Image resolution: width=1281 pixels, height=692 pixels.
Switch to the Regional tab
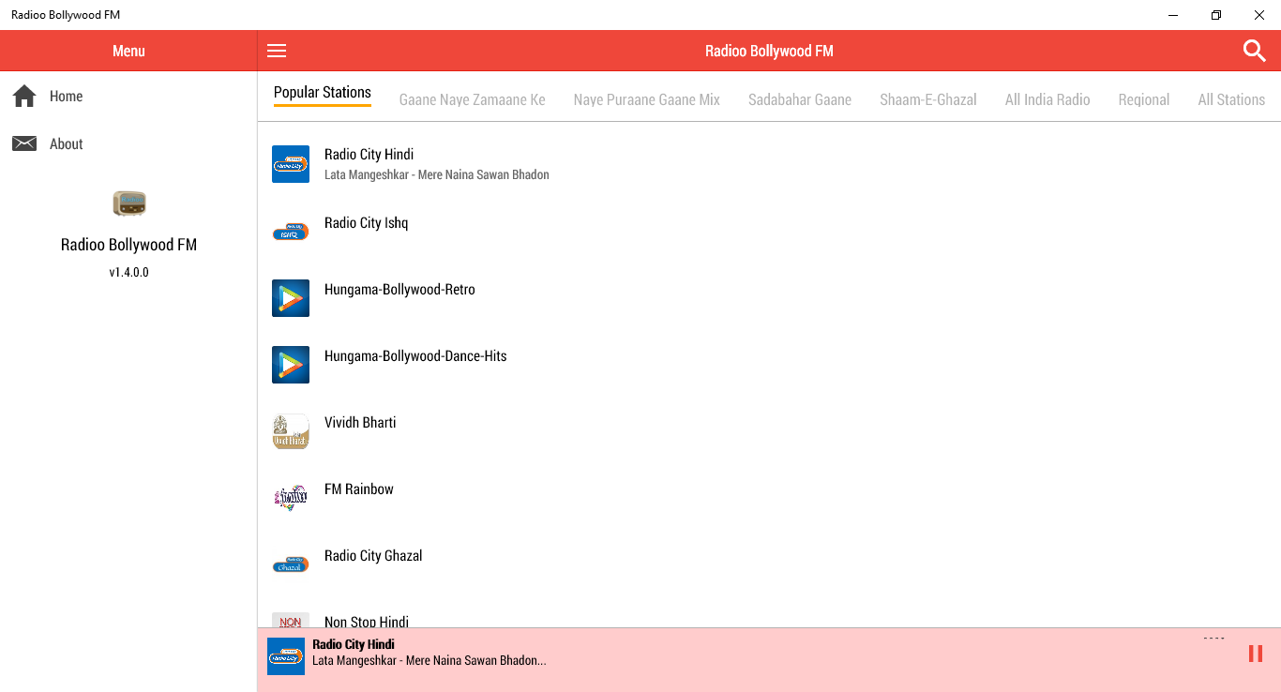(x=1144, y=99)
